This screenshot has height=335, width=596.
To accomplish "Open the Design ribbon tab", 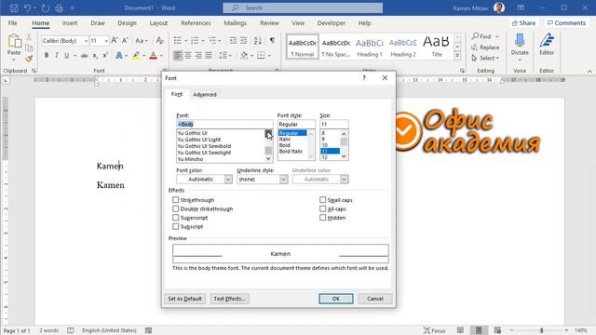I will click(127, 22).
